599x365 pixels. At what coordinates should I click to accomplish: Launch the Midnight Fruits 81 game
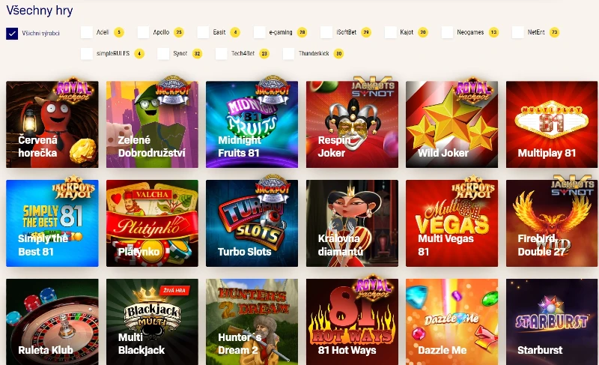252,124
